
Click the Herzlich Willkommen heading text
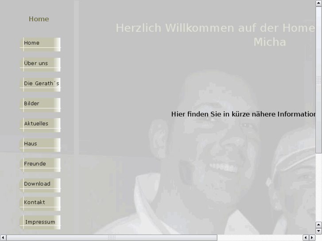[215, 28]
